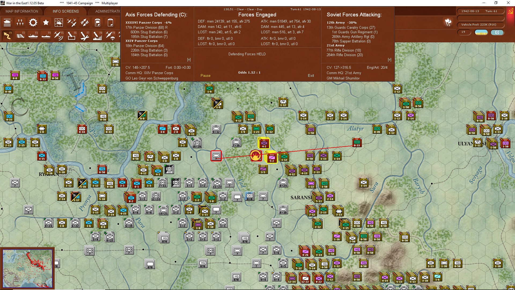Toggle the zero counter indicator
The image size is (515, 290).
pos(497,32)
